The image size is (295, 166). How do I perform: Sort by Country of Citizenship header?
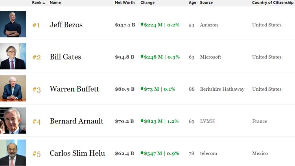pyautogui.click(x=273, y=3)
